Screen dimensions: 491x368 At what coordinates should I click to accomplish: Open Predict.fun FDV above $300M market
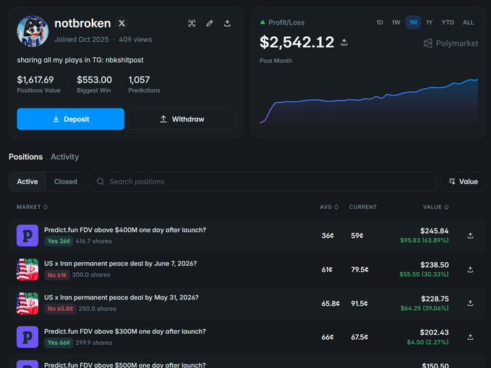(125, 331)
